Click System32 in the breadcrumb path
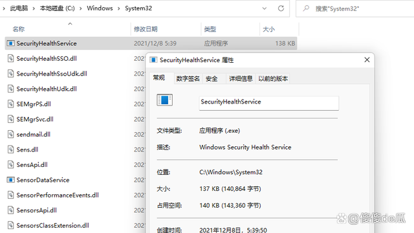Image resolution: width=414 pixels, height=233 pixels. pyautogui.click(x=138, y=8)
